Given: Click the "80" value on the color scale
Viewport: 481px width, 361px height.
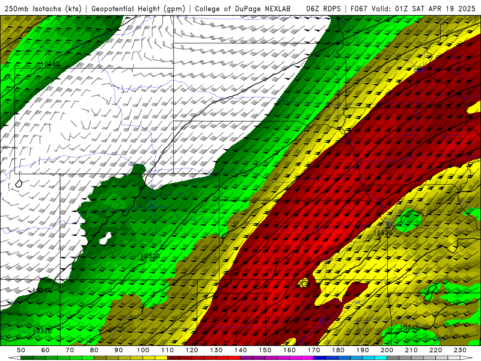Looking at the screenshot, I should (x=94, y=350).
